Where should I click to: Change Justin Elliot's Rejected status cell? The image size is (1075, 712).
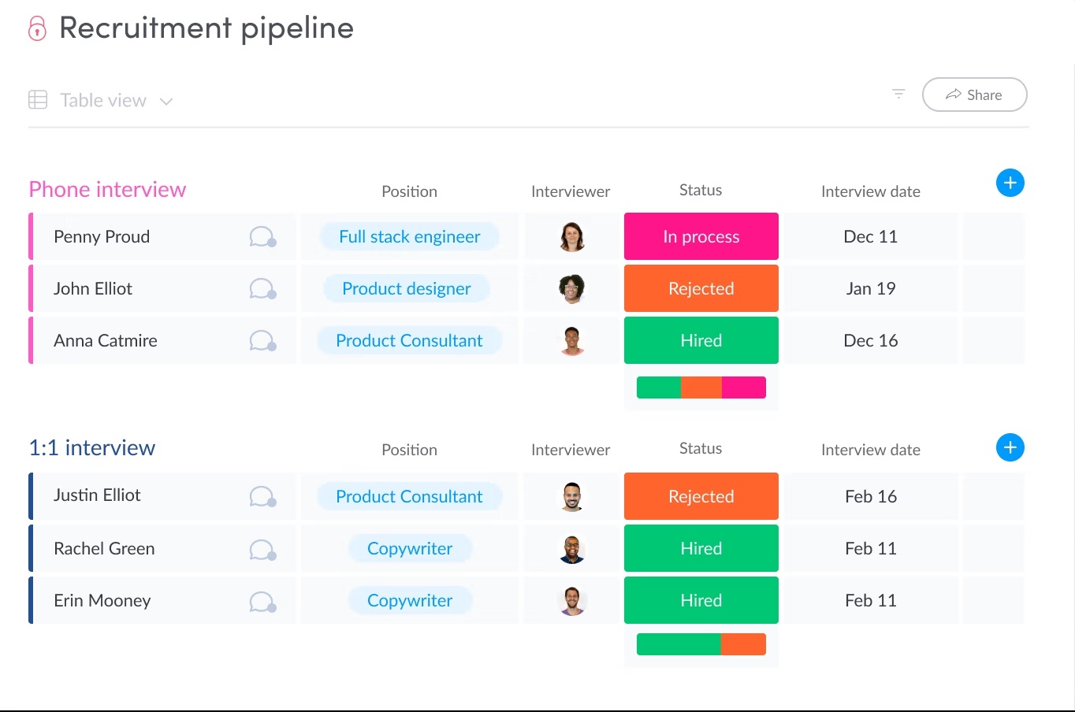[701, 496]
